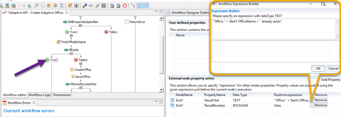The image size is (341, 117).
Task: Collapse the branch below IfAllPropertiesSpecified
Action: [x=80, y=26]
